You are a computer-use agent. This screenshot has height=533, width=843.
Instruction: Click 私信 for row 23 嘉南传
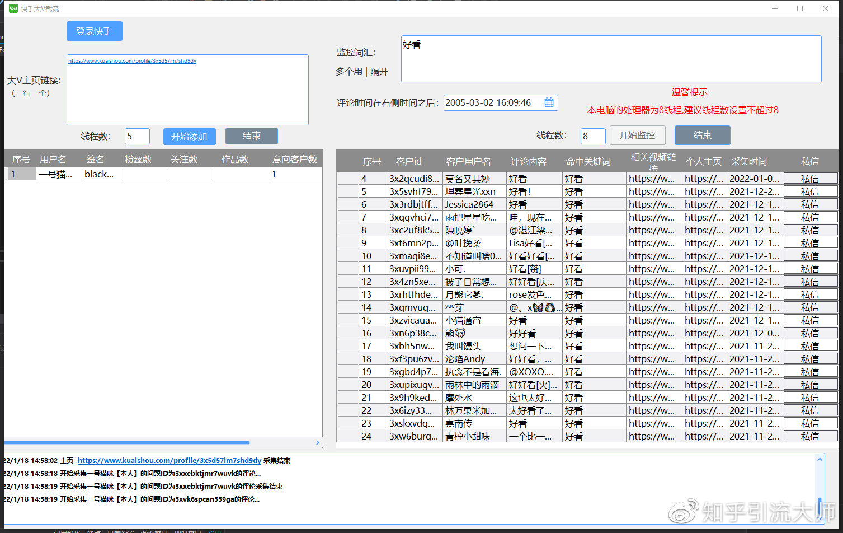(810, 423)
